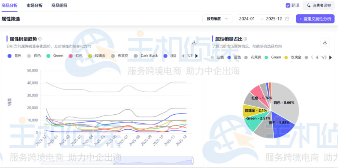Toggle 玫瑰金 in pie chart legend

pos(293,57)
